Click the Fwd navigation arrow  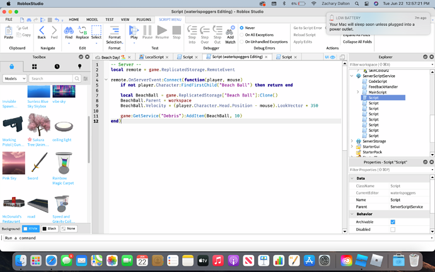point(54,30)
